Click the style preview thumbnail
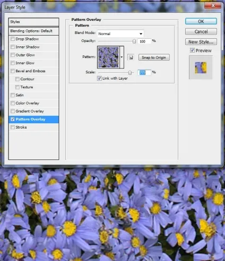Viewport: 225px width, 261px height. tap(201, 68)
